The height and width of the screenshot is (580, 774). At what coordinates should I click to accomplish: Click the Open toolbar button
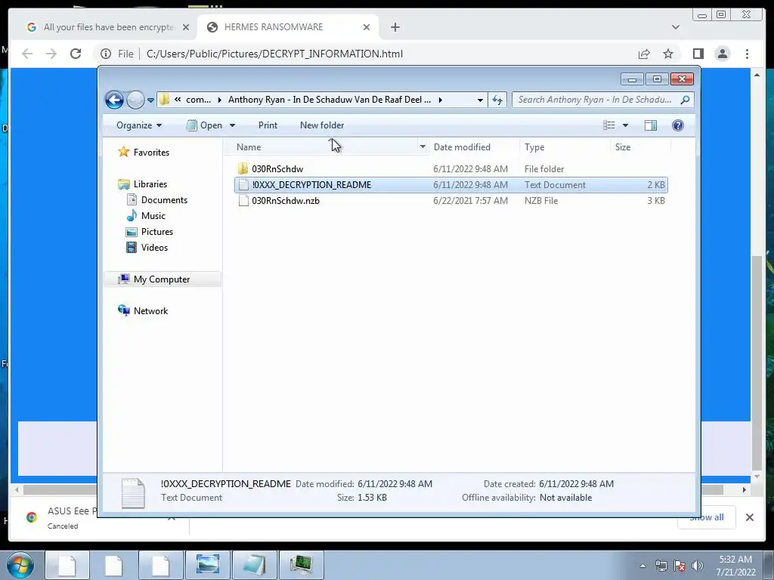(x=204, y=125)
